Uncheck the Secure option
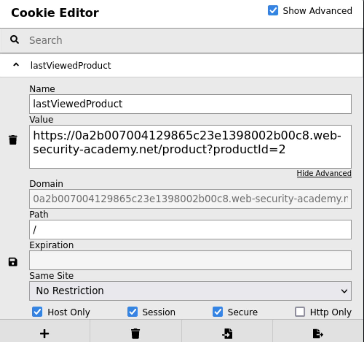Viewport: 364px width, 342px height. click(x=218, y=312)
